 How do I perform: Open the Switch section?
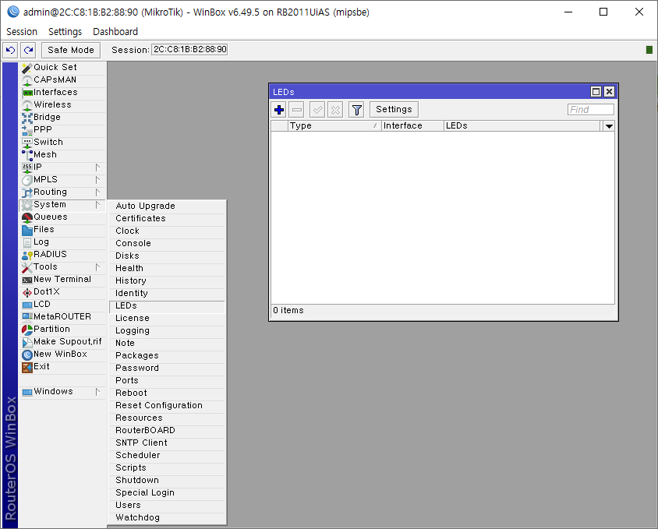62,143
